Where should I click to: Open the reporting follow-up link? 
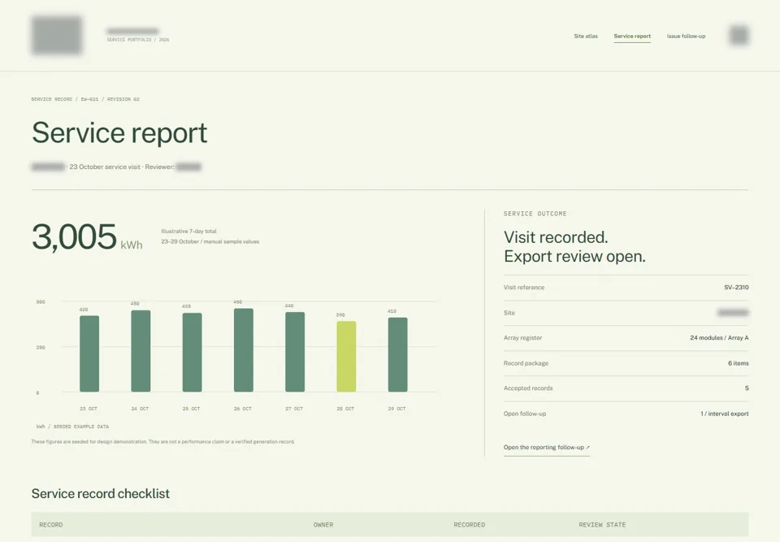(546, 448)
